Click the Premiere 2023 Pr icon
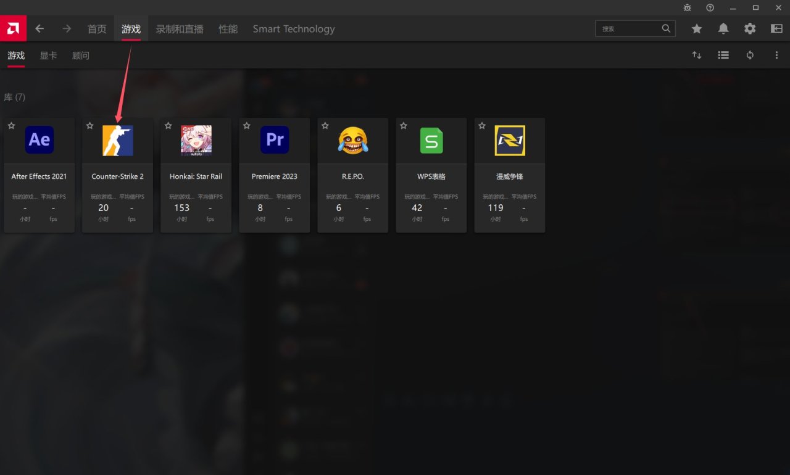Image resolution: width=790 pixels, height=475 pixels. pos(275,140)
